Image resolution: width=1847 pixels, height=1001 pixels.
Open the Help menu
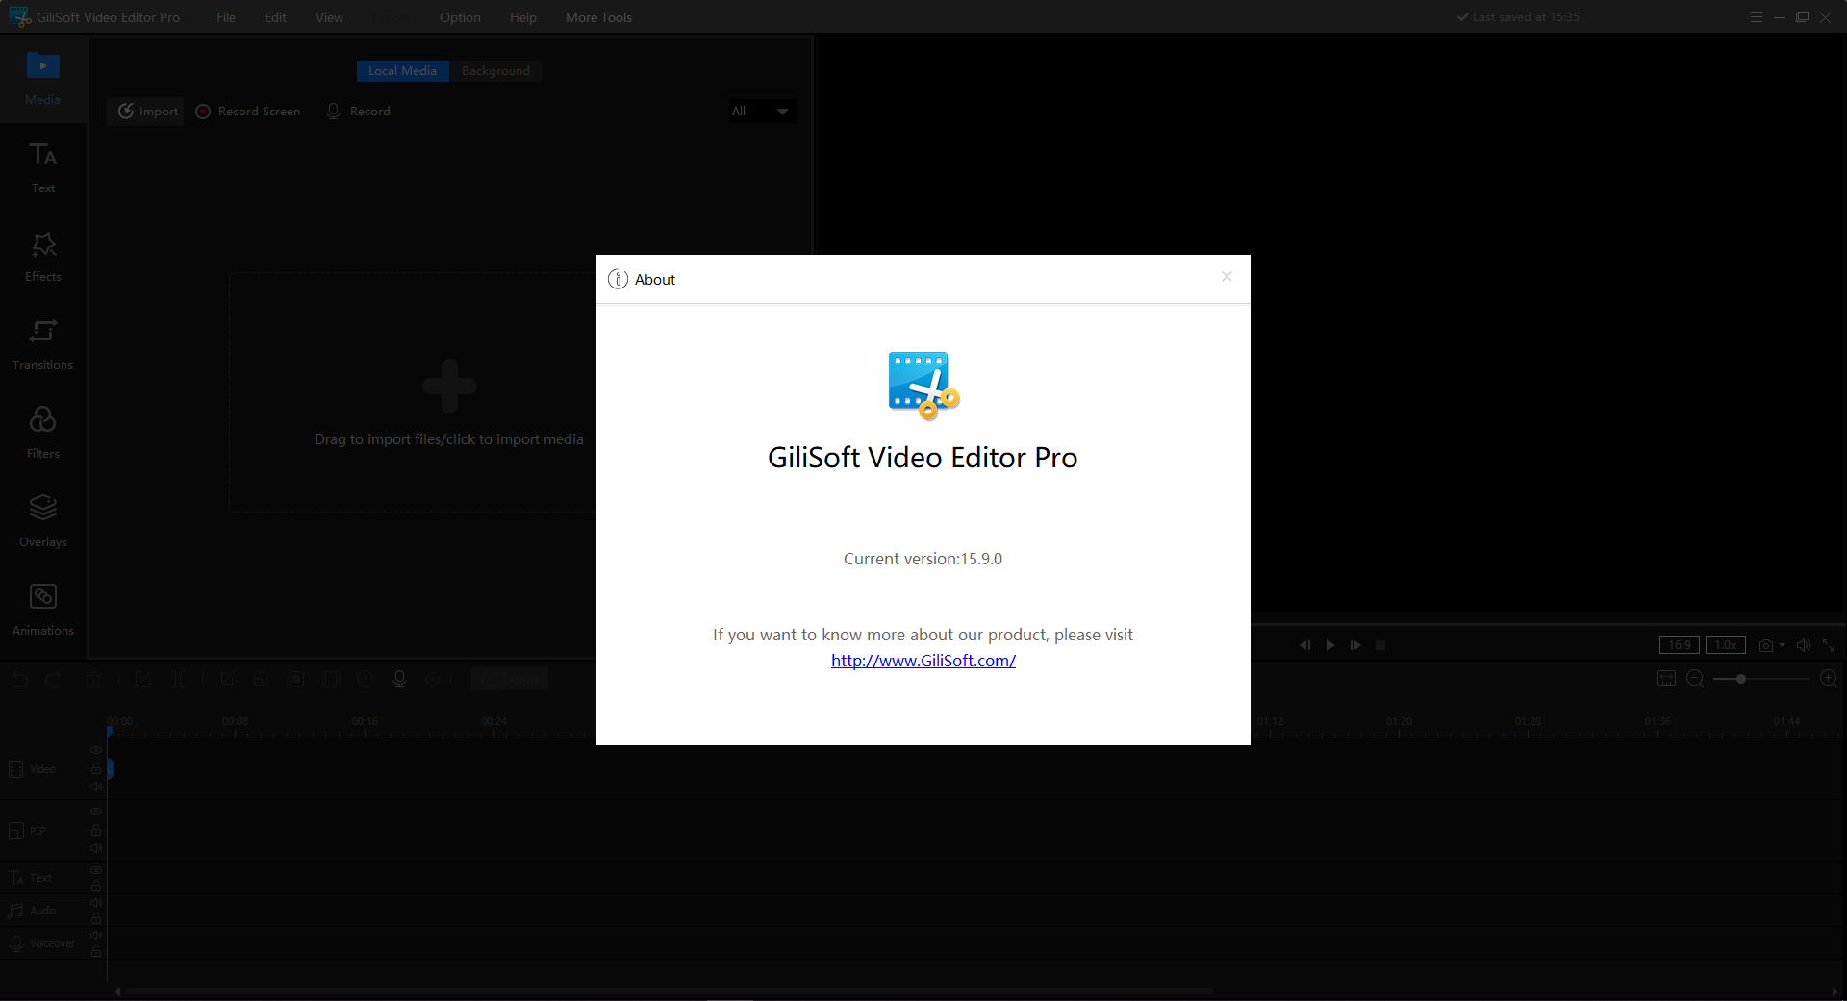523,17
